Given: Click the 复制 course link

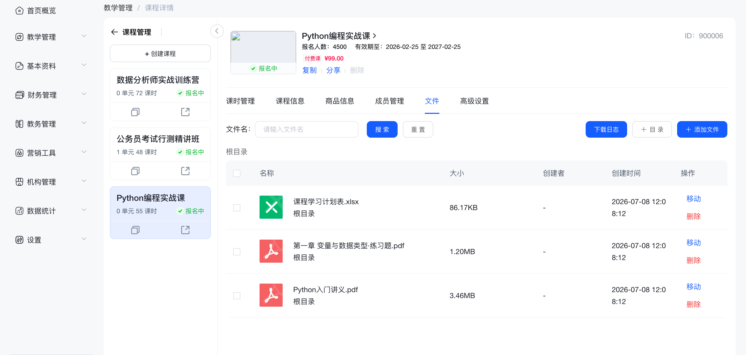Looking at the screenshot, I should [309, 70].
